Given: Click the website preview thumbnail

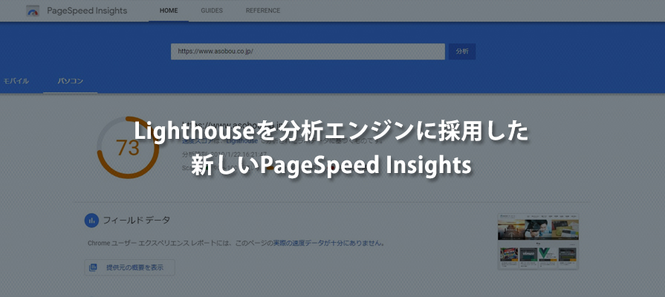Looking at the screenshot, I should (538, 241).
